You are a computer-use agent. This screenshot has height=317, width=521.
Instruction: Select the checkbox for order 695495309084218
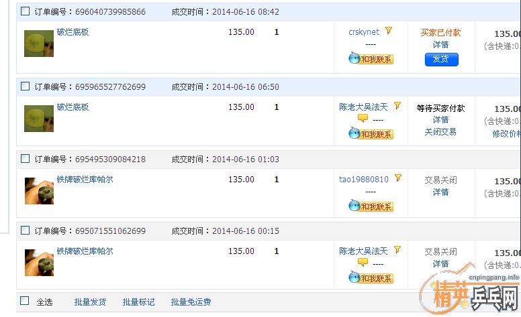tap(26, 159)
